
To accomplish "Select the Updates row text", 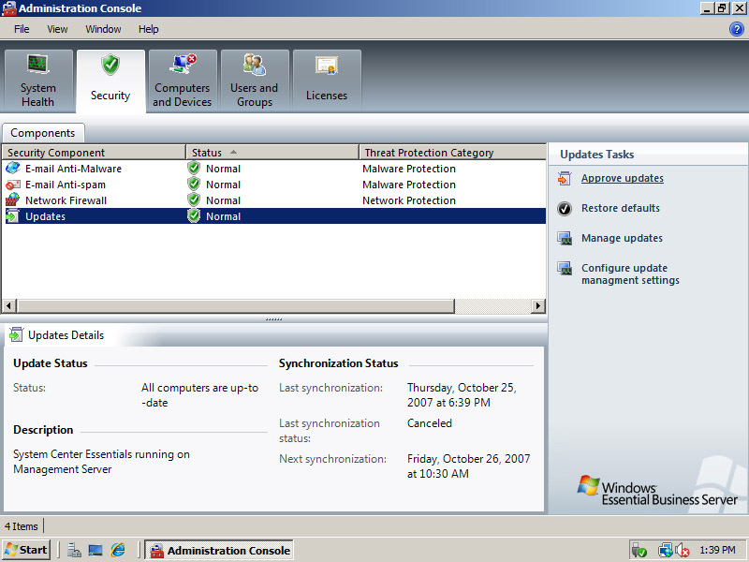I will click(x=45, y=216).
